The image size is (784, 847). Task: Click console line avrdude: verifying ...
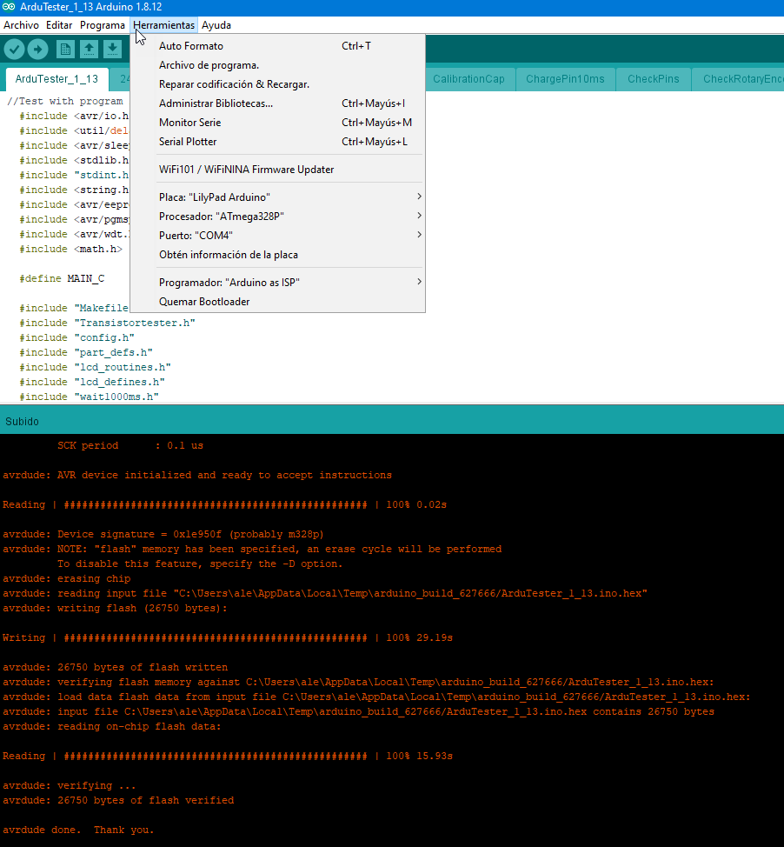70,786
